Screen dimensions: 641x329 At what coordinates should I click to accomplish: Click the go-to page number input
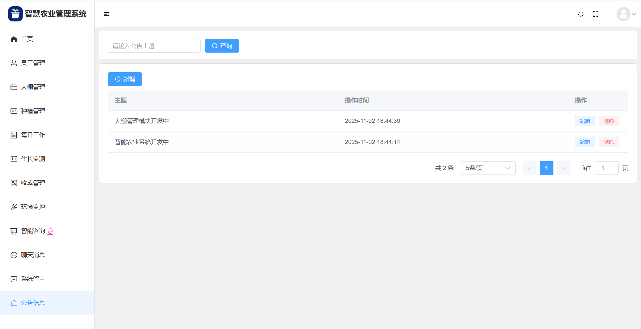click(606, 168)
